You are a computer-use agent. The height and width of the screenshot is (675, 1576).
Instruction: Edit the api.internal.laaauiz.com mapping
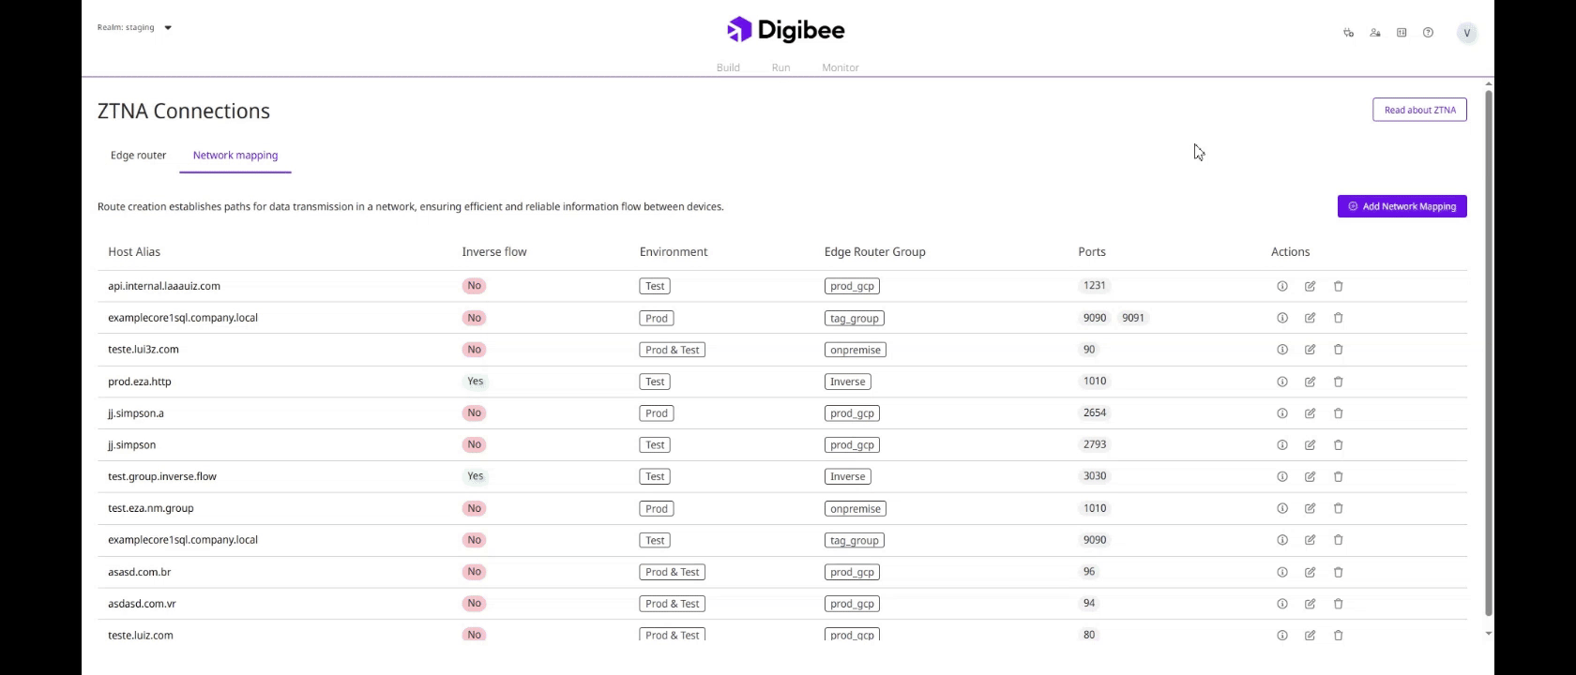[1310, 287]
